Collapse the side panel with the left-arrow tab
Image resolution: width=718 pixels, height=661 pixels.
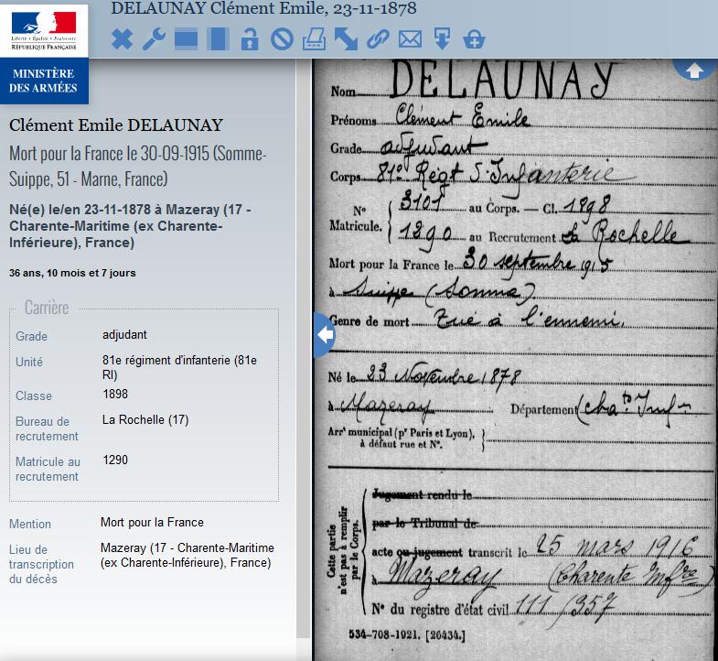pos(325,335)
